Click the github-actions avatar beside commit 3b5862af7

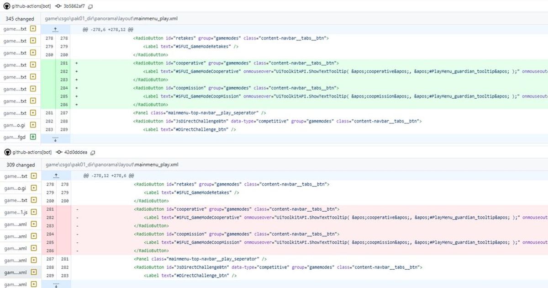tap(7, 6)
